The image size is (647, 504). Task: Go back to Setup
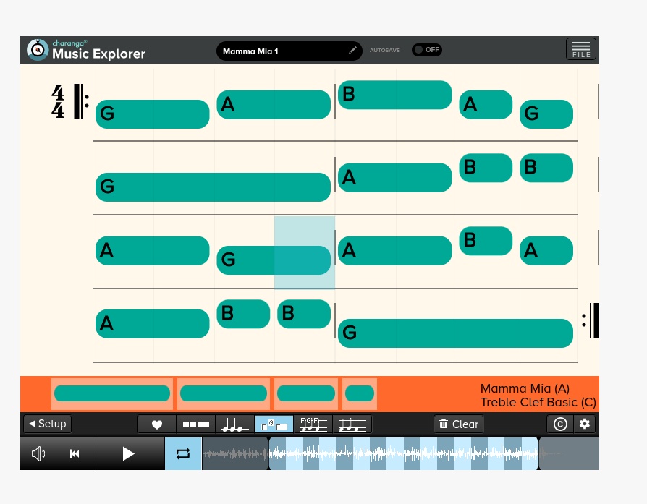47,424
